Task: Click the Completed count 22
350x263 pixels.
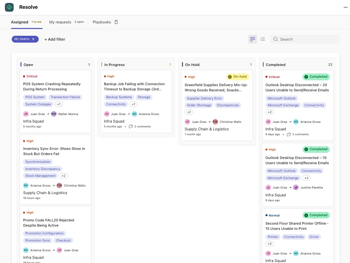Action: tap(330, 64)
